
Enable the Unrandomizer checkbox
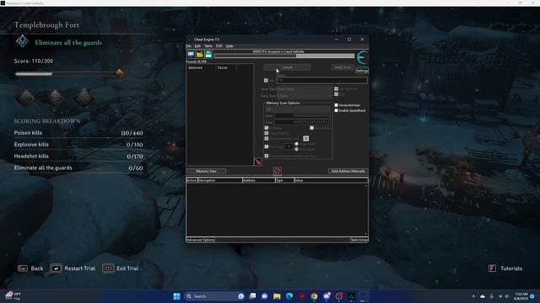336,105
